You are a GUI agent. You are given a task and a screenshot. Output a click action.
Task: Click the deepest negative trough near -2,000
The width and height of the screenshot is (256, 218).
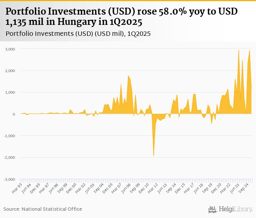pos(154,156)
